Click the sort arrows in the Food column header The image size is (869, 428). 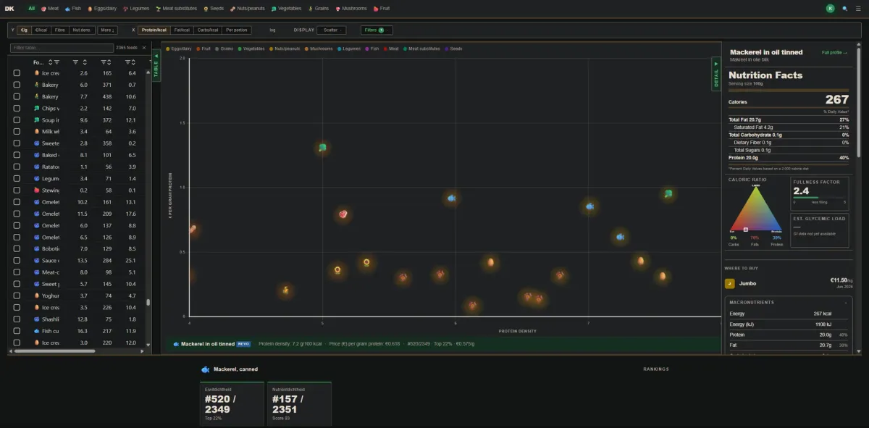(x=51, y=62)
